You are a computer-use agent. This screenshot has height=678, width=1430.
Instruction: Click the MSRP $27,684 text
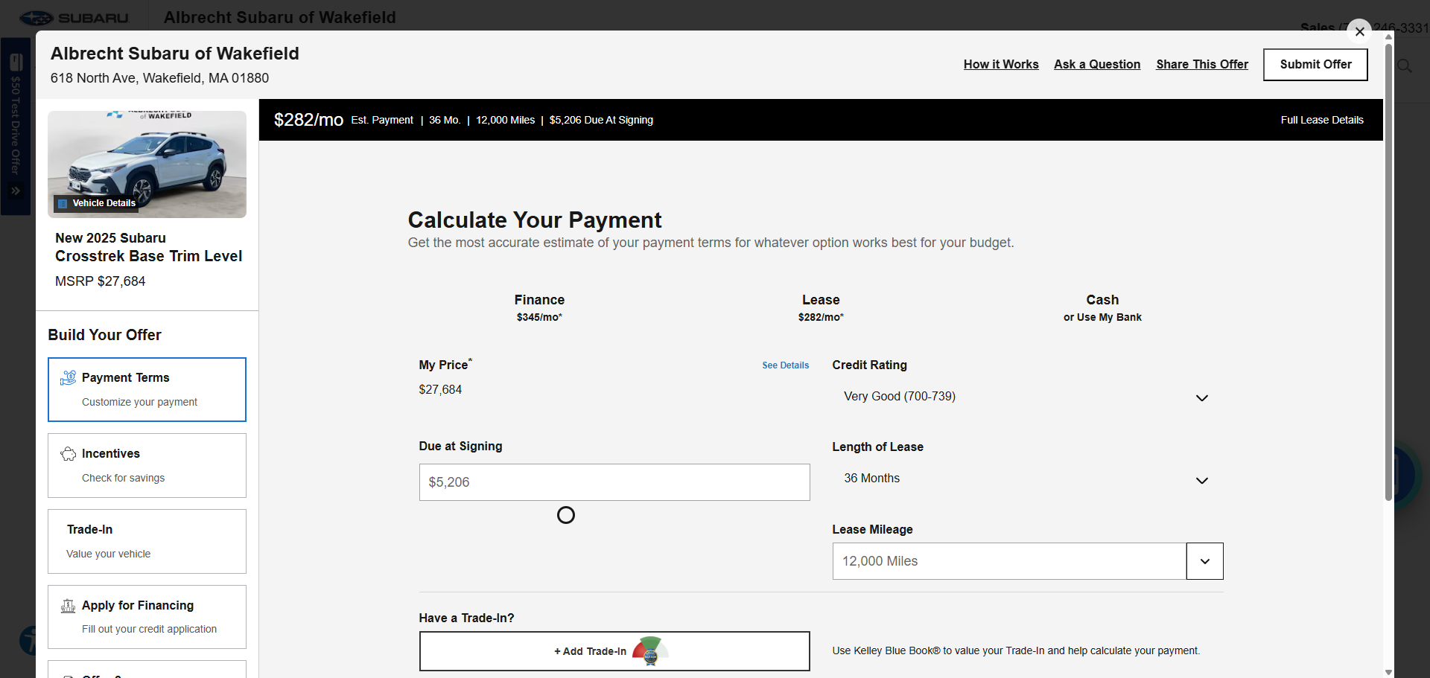click(x=101, y=281)
